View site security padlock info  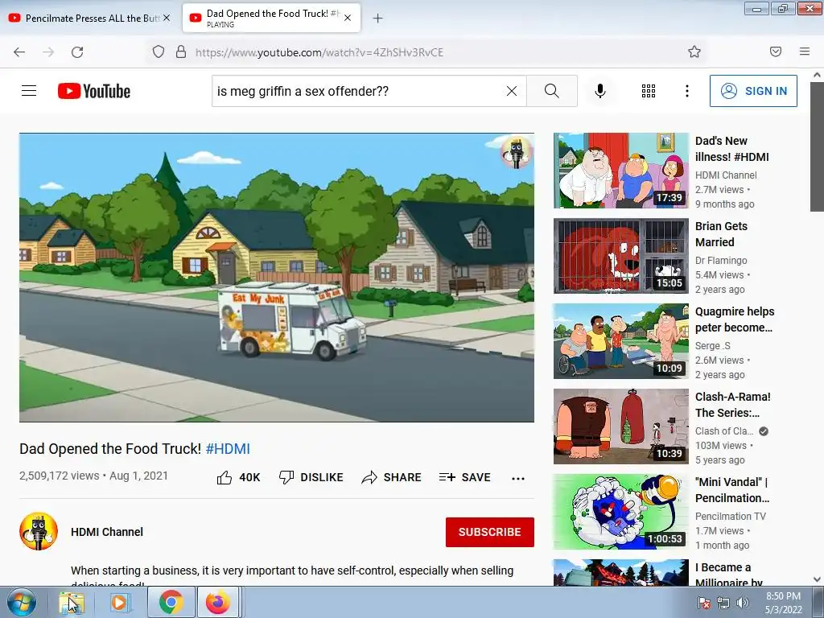pos(181,52)
